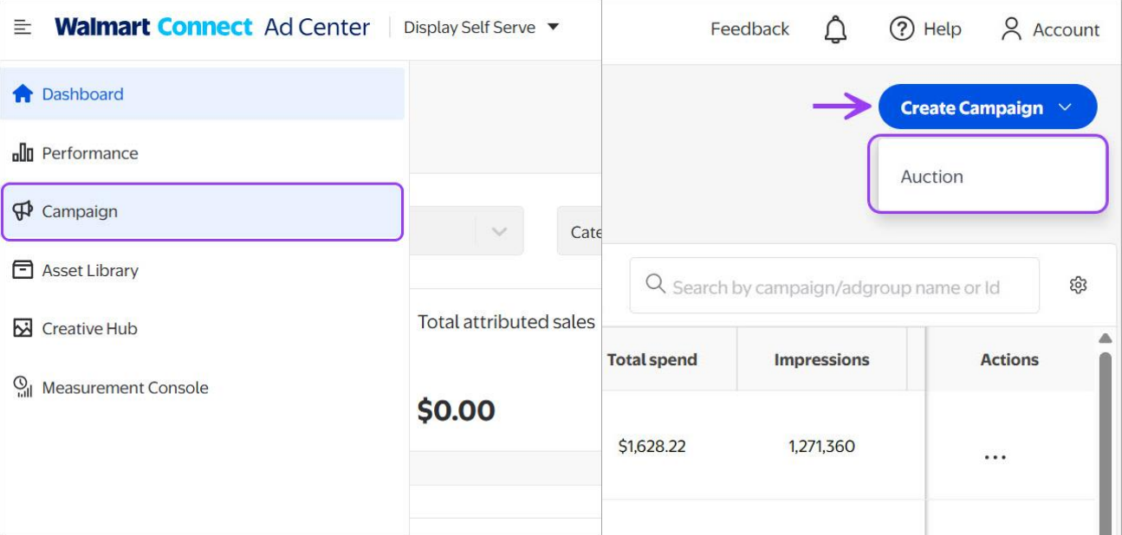Open the Asset Library menu item
The width and height of the screenshot is (1122, 535).
tap(90, 270)
